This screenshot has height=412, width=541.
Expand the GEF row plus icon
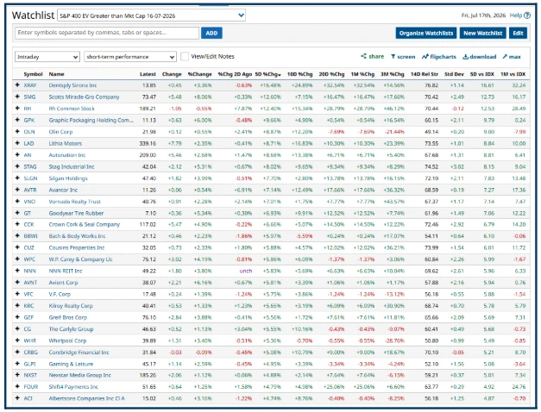pyautogui.click(x=17, y=317)
